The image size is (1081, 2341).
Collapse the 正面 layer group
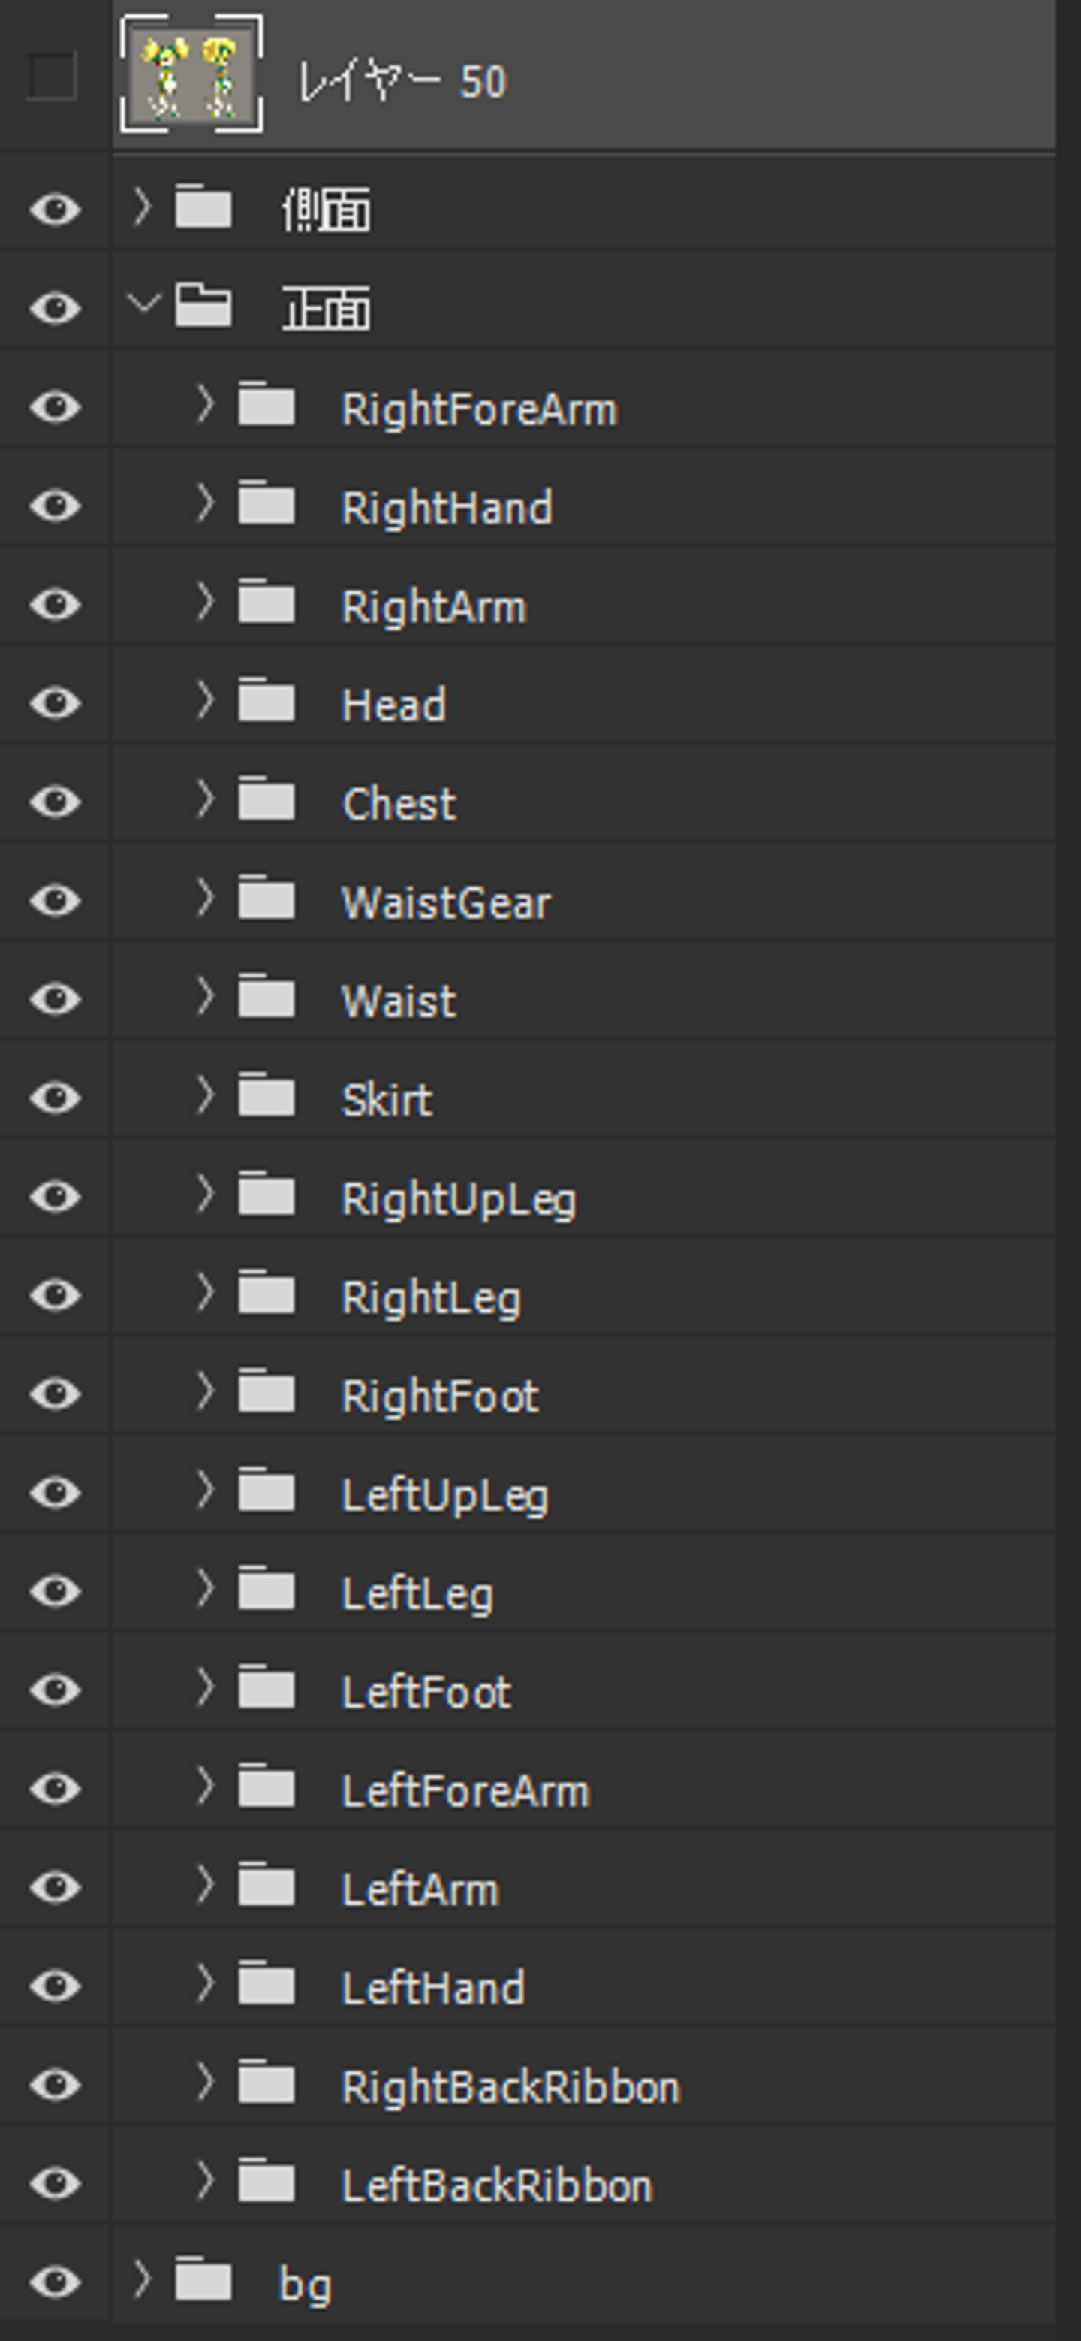[143, 304]
